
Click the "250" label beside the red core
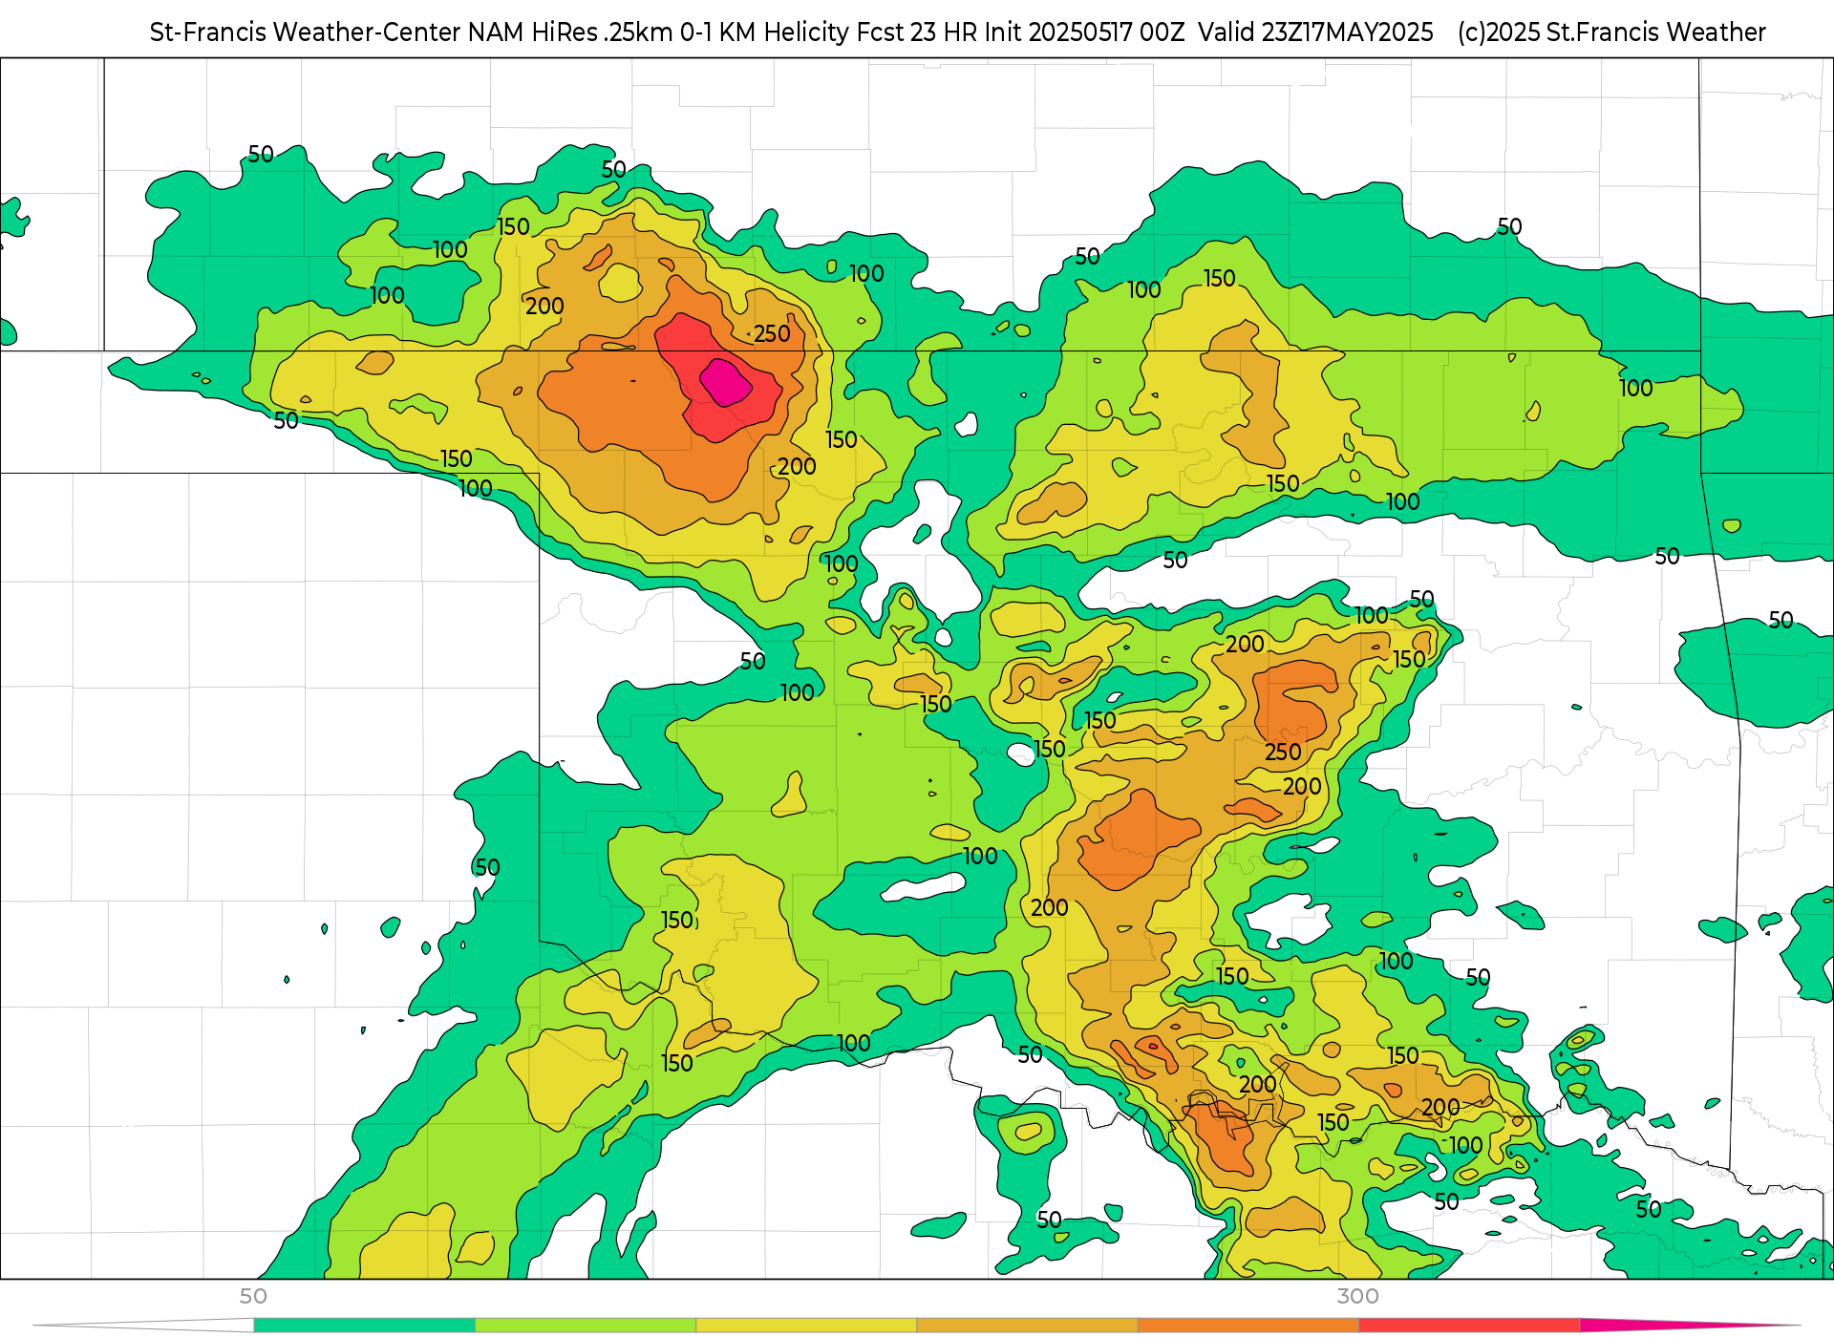click(x=772, y=334)
